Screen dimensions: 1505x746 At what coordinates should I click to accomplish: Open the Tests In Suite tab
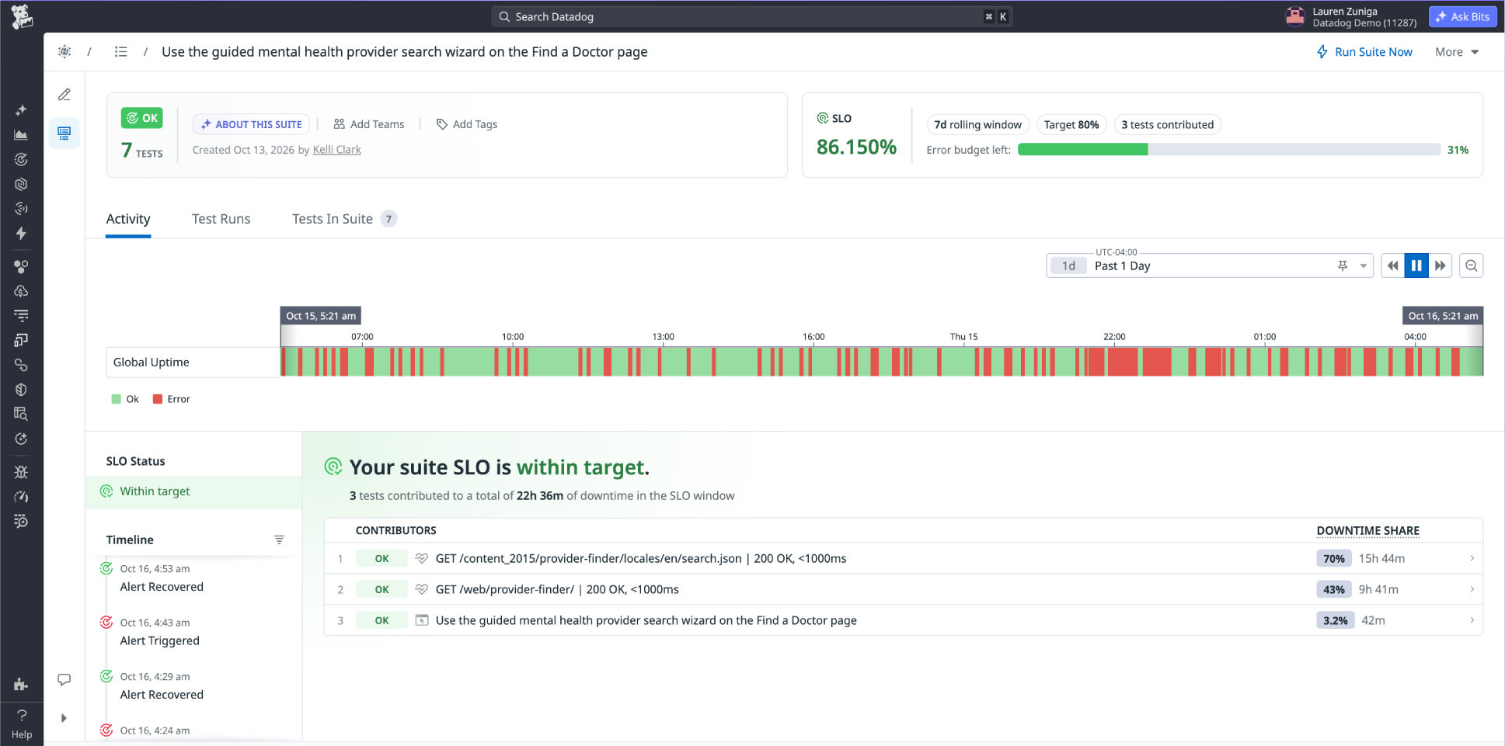[344, 219]
